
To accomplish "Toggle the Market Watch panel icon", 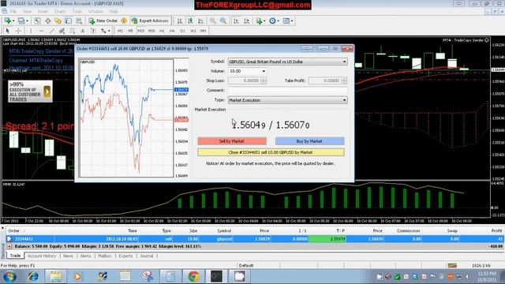I will pyautogui.click(x=37, y=21).
